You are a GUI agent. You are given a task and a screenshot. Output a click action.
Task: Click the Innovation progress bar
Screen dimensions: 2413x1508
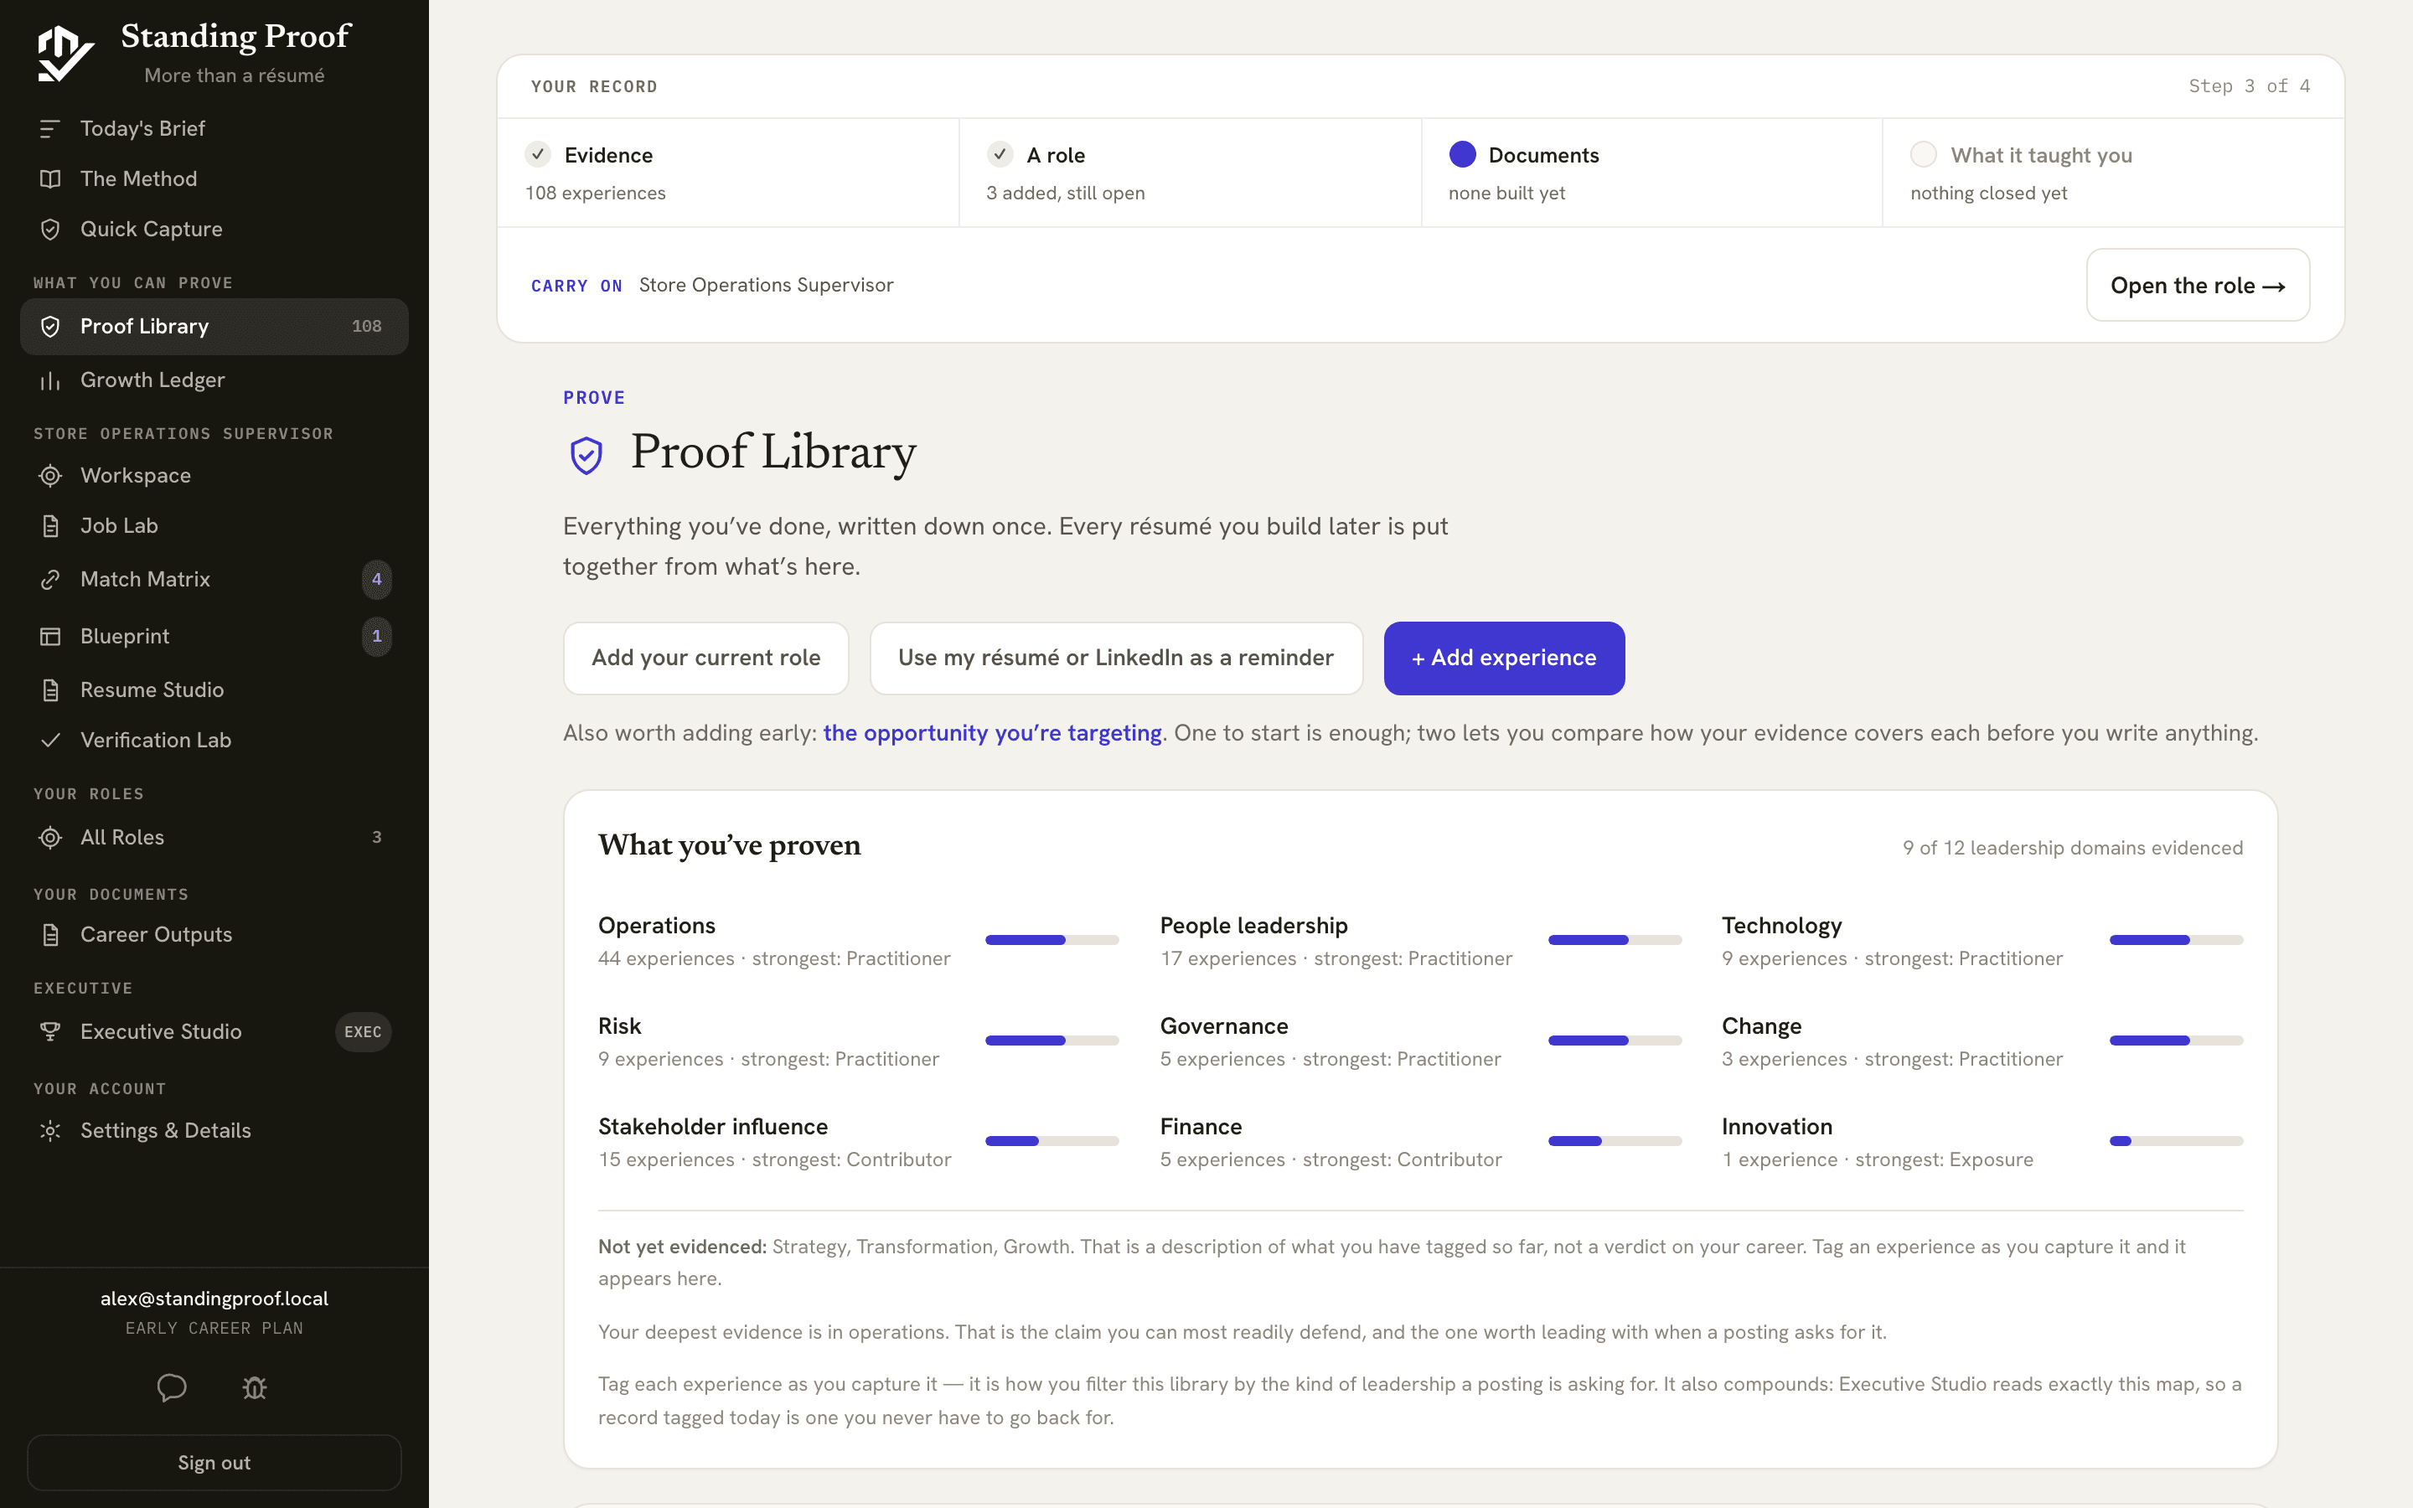tap(2176, 1141)
